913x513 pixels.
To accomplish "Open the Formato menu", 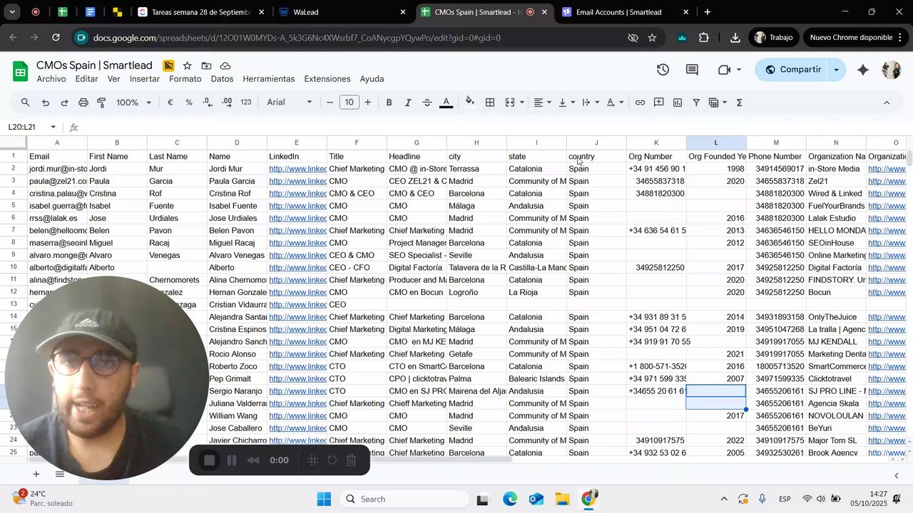I will point(185,79).
